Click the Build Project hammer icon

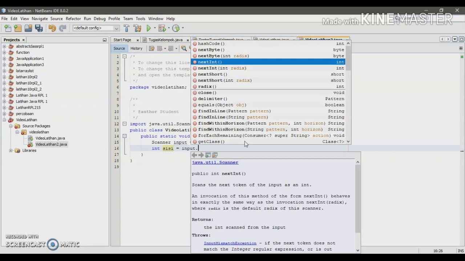pos(126,28)
